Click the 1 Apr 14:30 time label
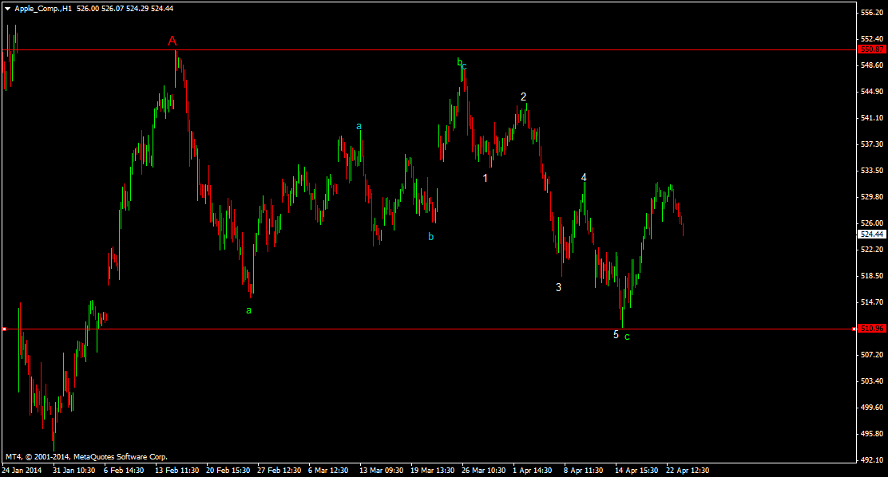 (x=533, y=470)
